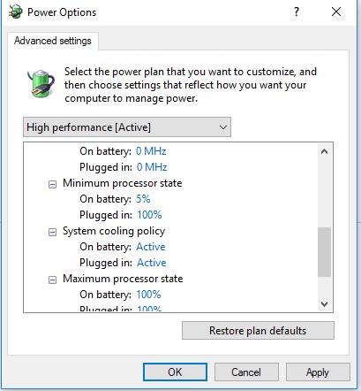Edit Minimum processor state Plugged in 100%
The image size is (361, 391).
pos(149,215)
